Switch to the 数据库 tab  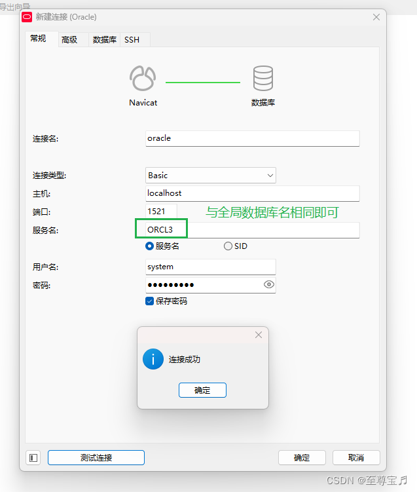[x=104, y=40]
